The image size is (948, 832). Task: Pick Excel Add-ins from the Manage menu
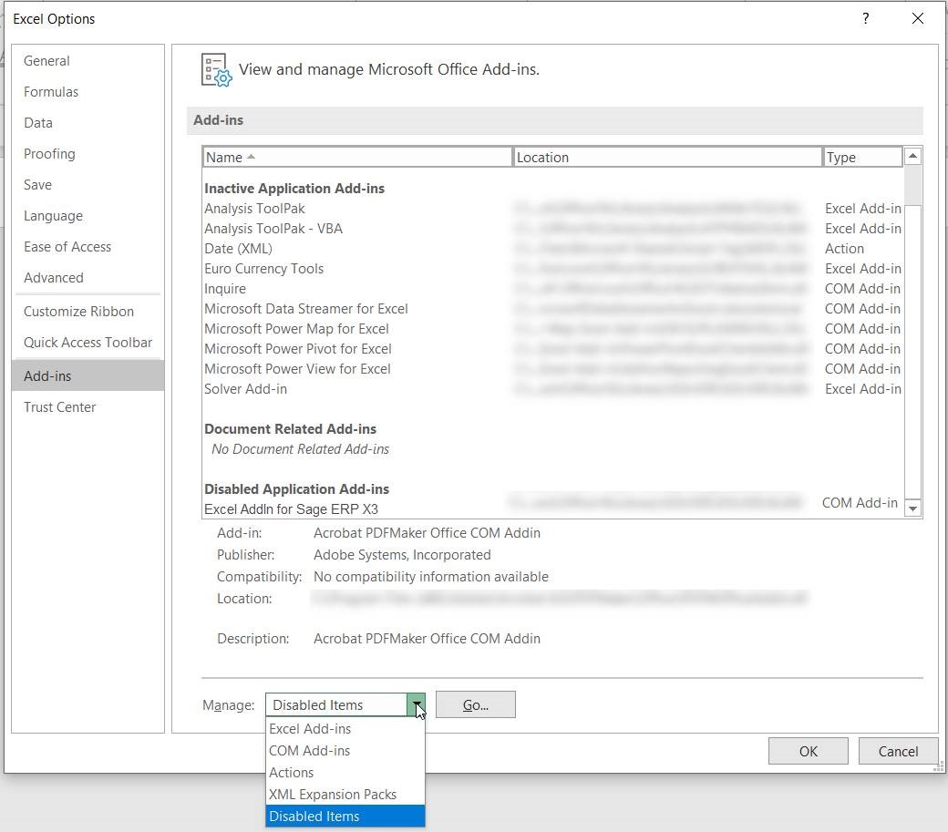[x=309, y=729]
